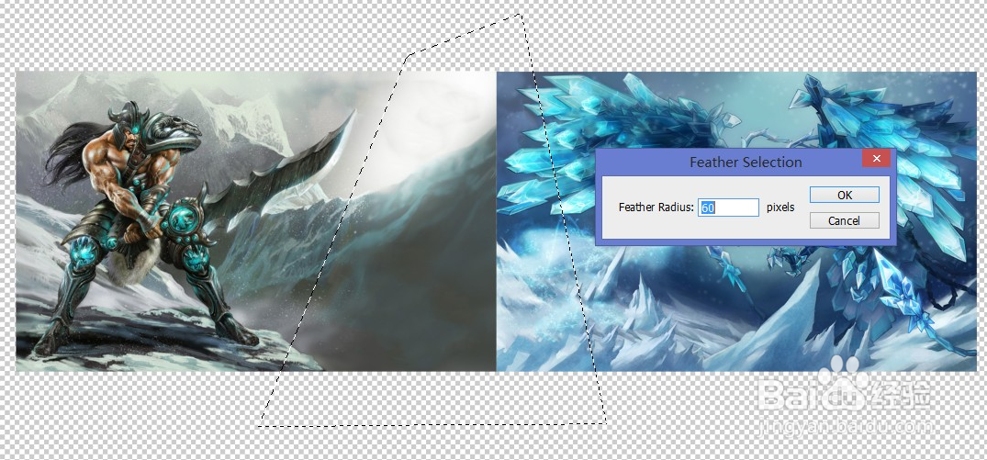
Task: Click the Feather Radius input field
Action: click(728, 207)
